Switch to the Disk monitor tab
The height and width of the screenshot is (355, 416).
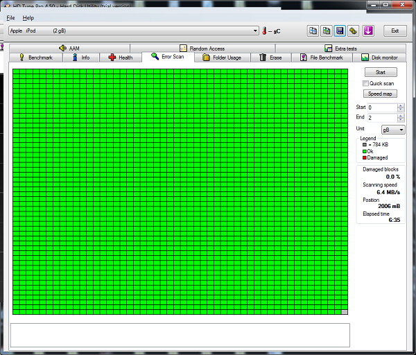tap(379, 58)
